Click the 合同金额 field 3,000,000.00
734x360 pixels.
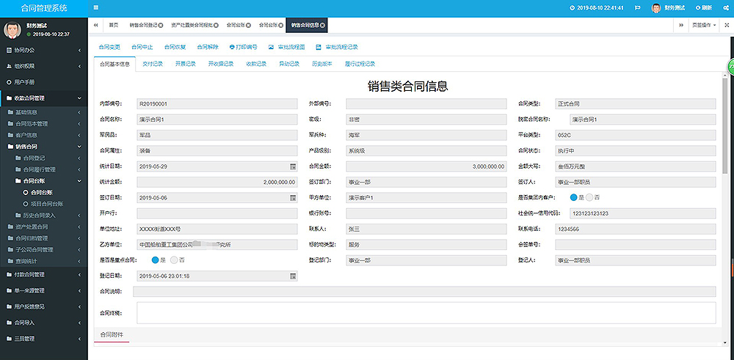tap(426, 166)
